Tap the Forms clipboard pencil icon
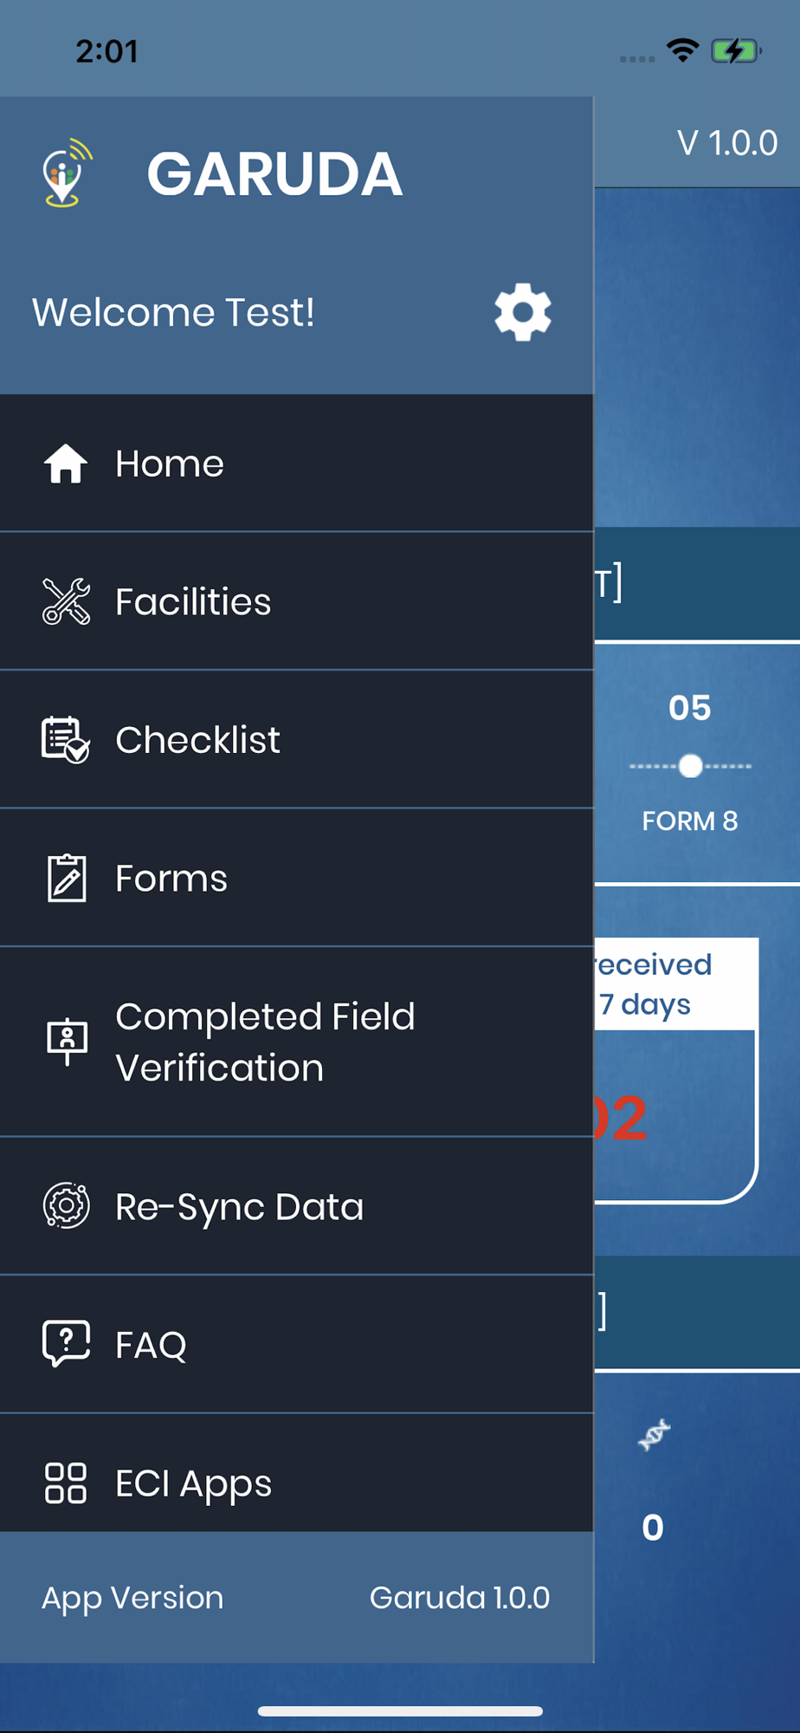800x1733 pixels. click(x=66, y=878)
